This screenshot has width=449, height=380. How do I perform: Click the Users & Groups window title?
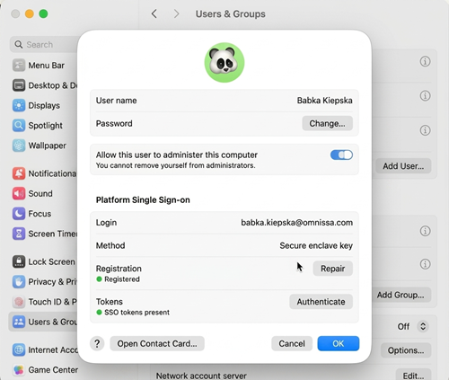pyautogui.click(x=231, y=13)
